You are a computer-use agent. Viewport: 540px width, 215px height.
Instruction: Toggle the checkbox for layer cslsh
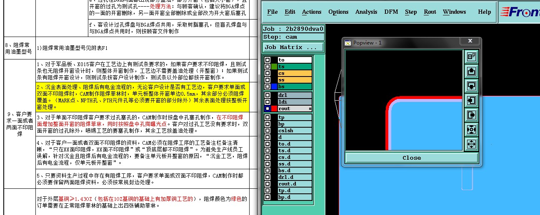pos(267,131)
